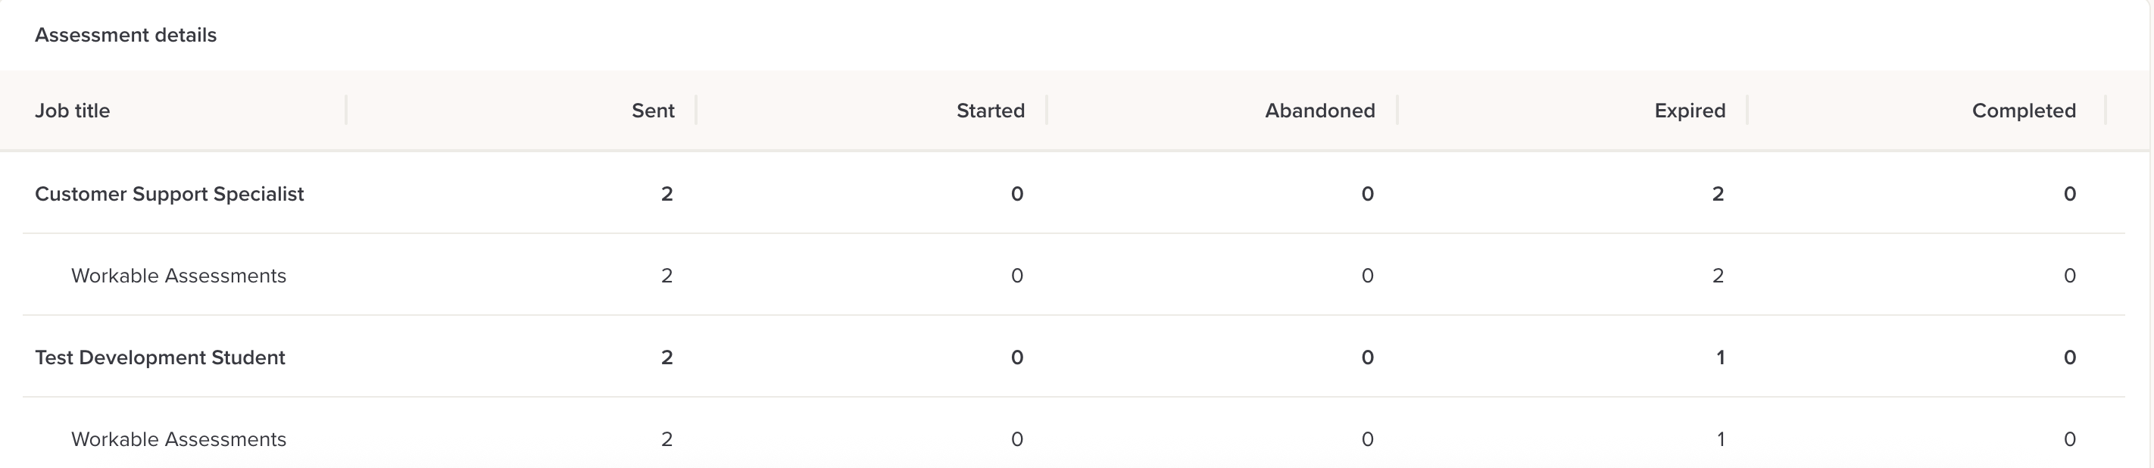Click the divider right of Sent header
The width and height of the screenshot is (2154, 468).
click(x=696, y=111)
